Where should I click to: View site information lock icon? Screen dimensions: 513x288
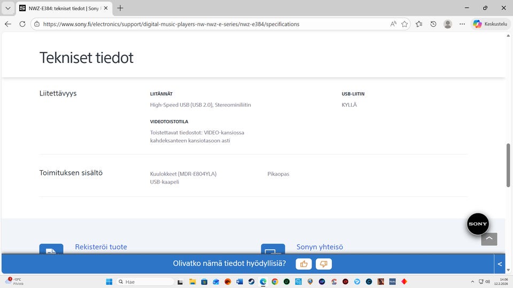click(37, 24)
